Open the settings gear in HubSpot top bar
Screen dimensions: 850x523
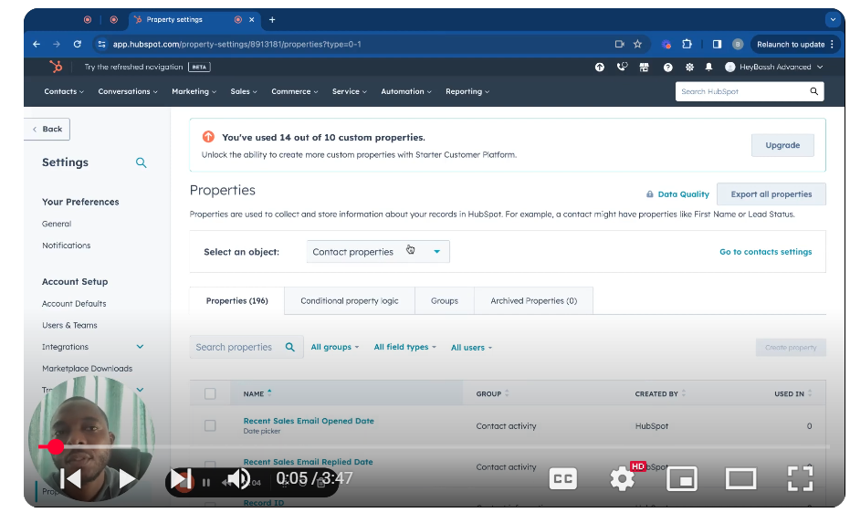[689, 68]
